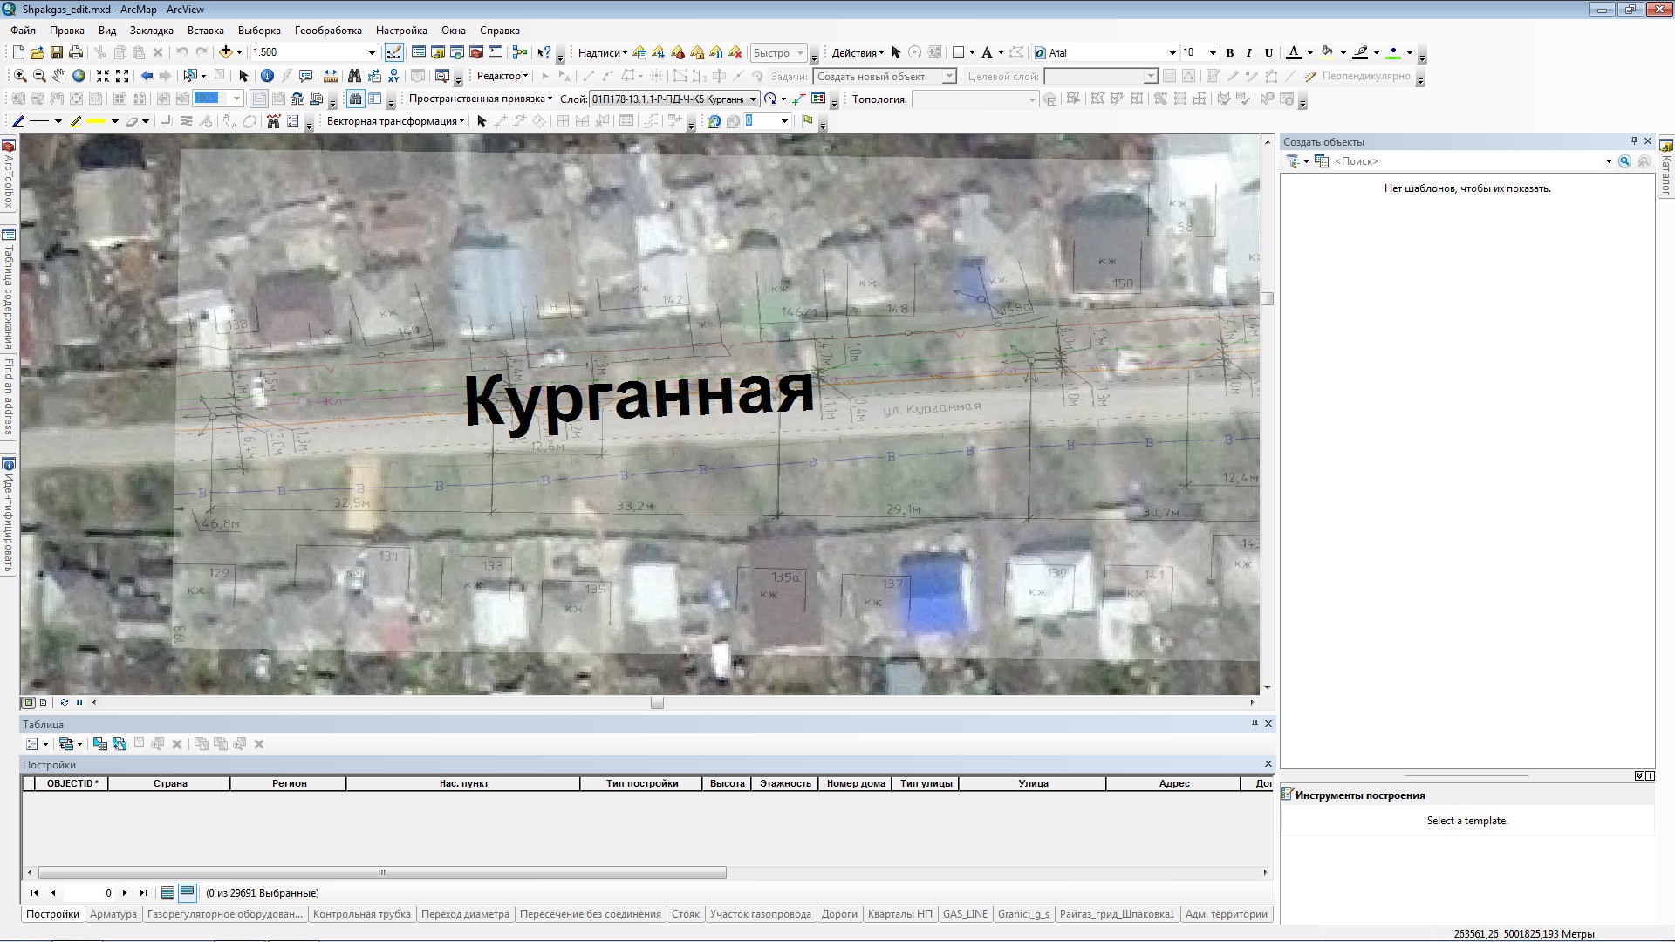The image size is (1675, 942).
Task: Switch to the Дороги table tab
Action: [x=839, y=913]
